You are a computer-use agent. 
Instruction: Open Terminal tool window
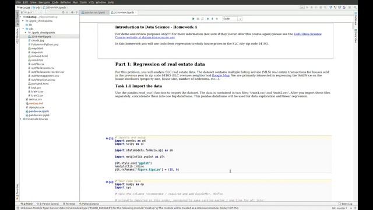click(69, 204)
